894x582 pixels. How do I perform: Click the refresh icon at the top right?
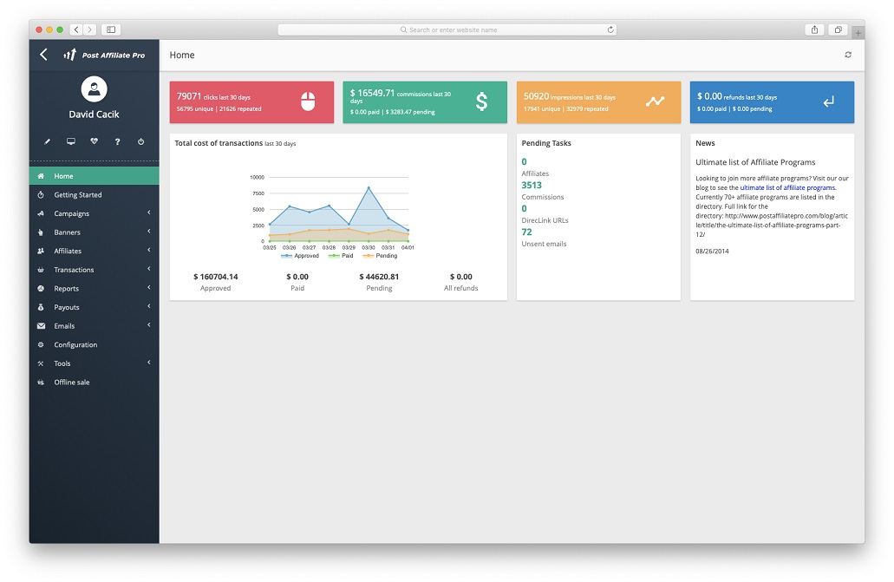pyautogui.click(x=847, y=54)
